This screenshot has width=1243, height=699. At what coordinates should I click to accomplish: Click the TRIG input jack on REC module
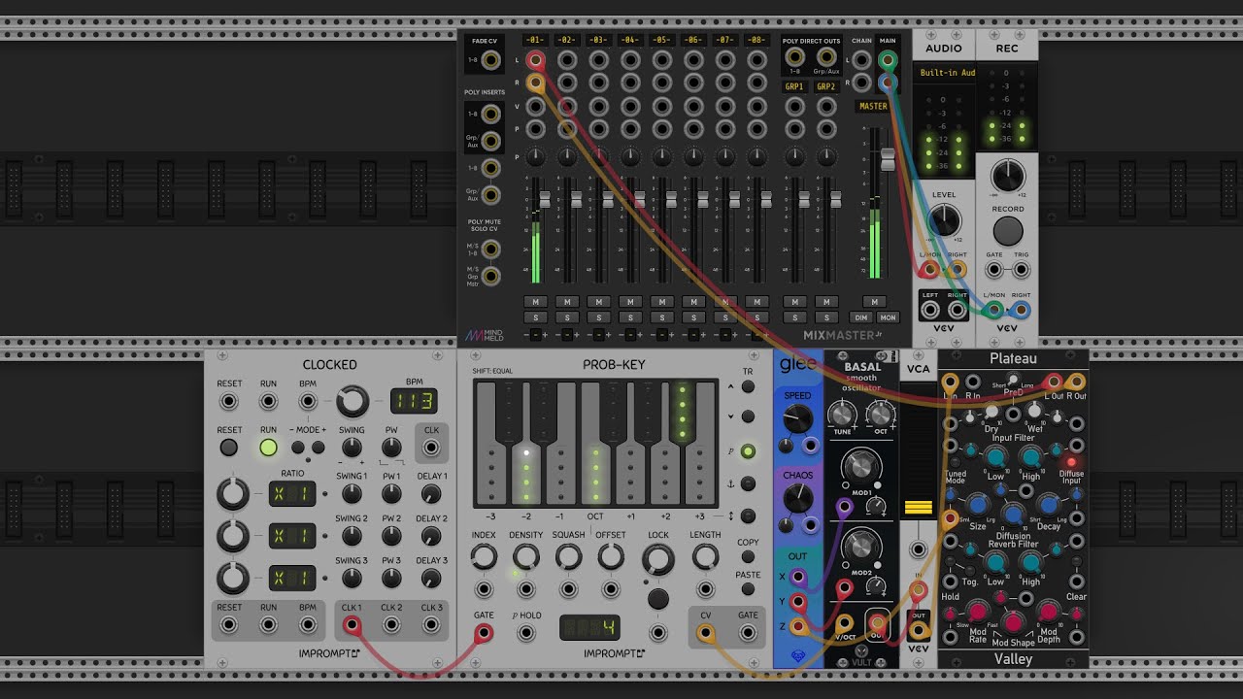tap(1022, 271)
